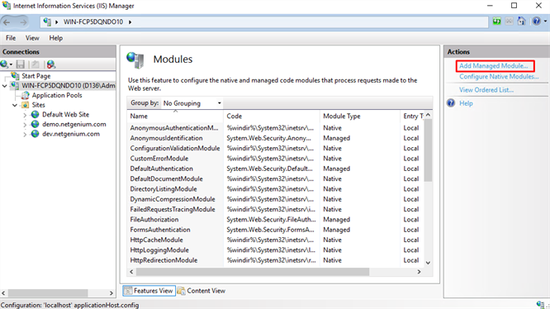Image resolution: width=550 pixels, height=309 pixels.
Task: Click the refresh page icon in address bar
Action: tap(496, 21)
